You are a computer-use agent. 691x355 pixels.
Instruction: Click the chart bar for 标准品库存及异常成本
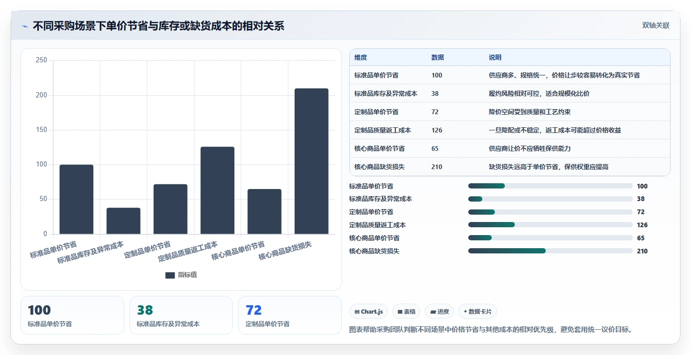tap(123, 221)
